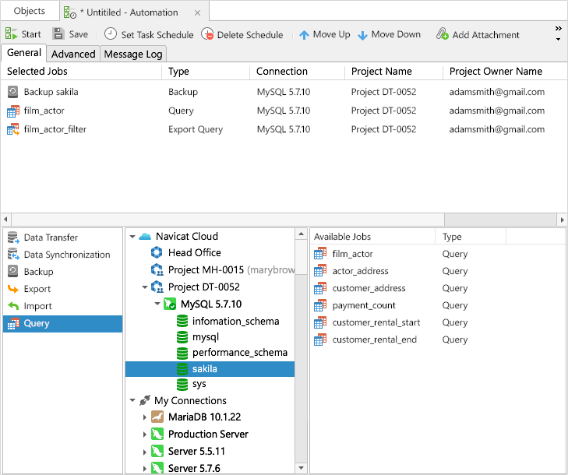
Task: Click the Delete Schedule icon
Action: [207, 34]
